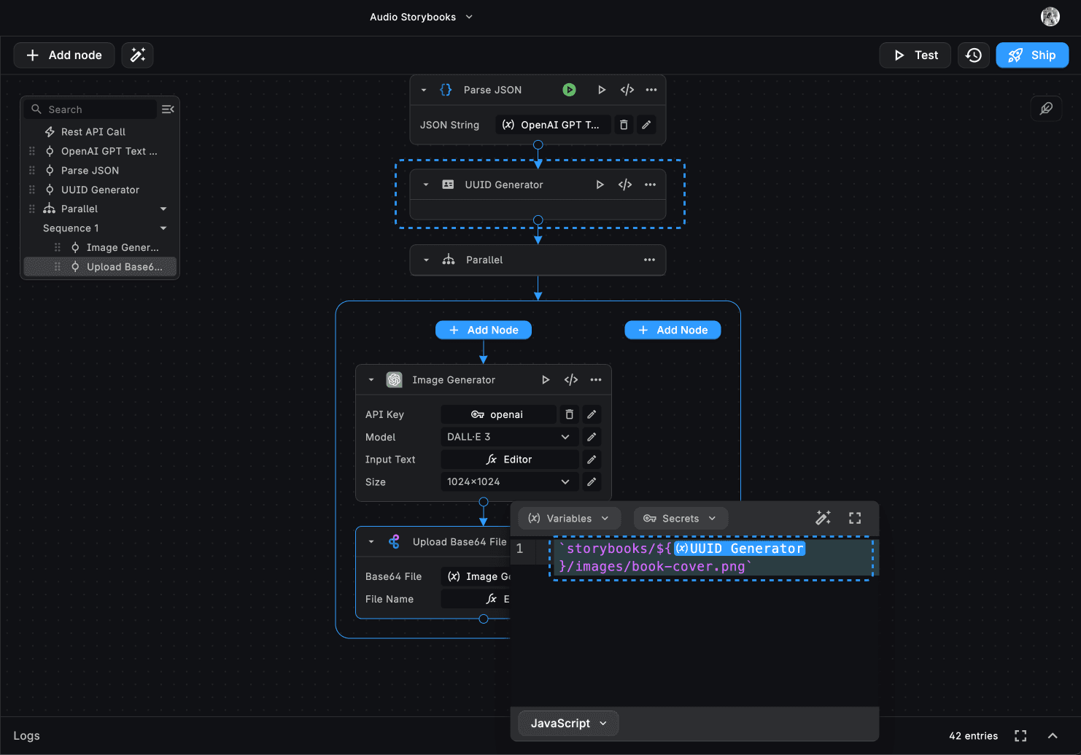Open the Model dropdown showing DALL·E 3

508,437
